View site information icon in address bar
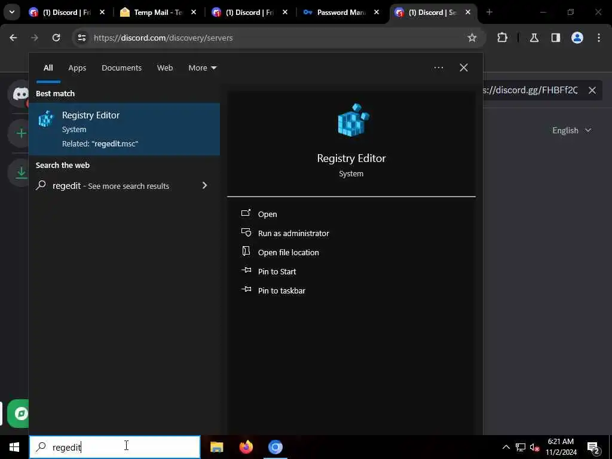This screenshot has width=612, height=459. 81,38
